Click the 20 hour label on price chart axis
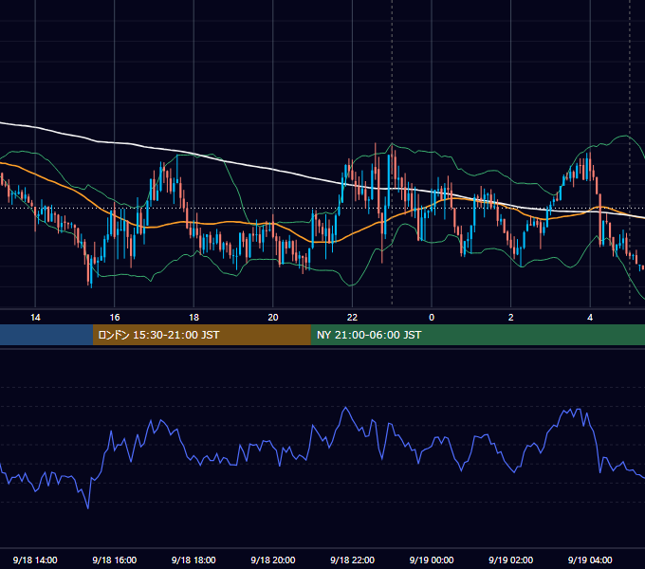 (x=273, y=318)
